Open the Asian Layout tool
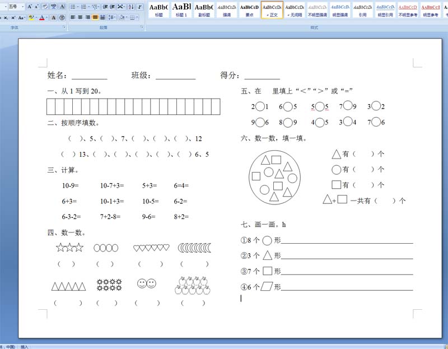The width and height of the screenshot is (448, 349). tap(120, 7)
